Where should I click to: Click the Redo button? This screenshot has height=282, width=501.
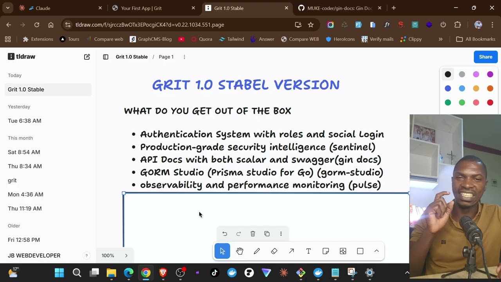pos(239,234)
